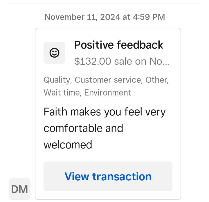This screenshot has width=209, height=202.
Task: Select the Positive feedback heading
Action: click(119, 45)
